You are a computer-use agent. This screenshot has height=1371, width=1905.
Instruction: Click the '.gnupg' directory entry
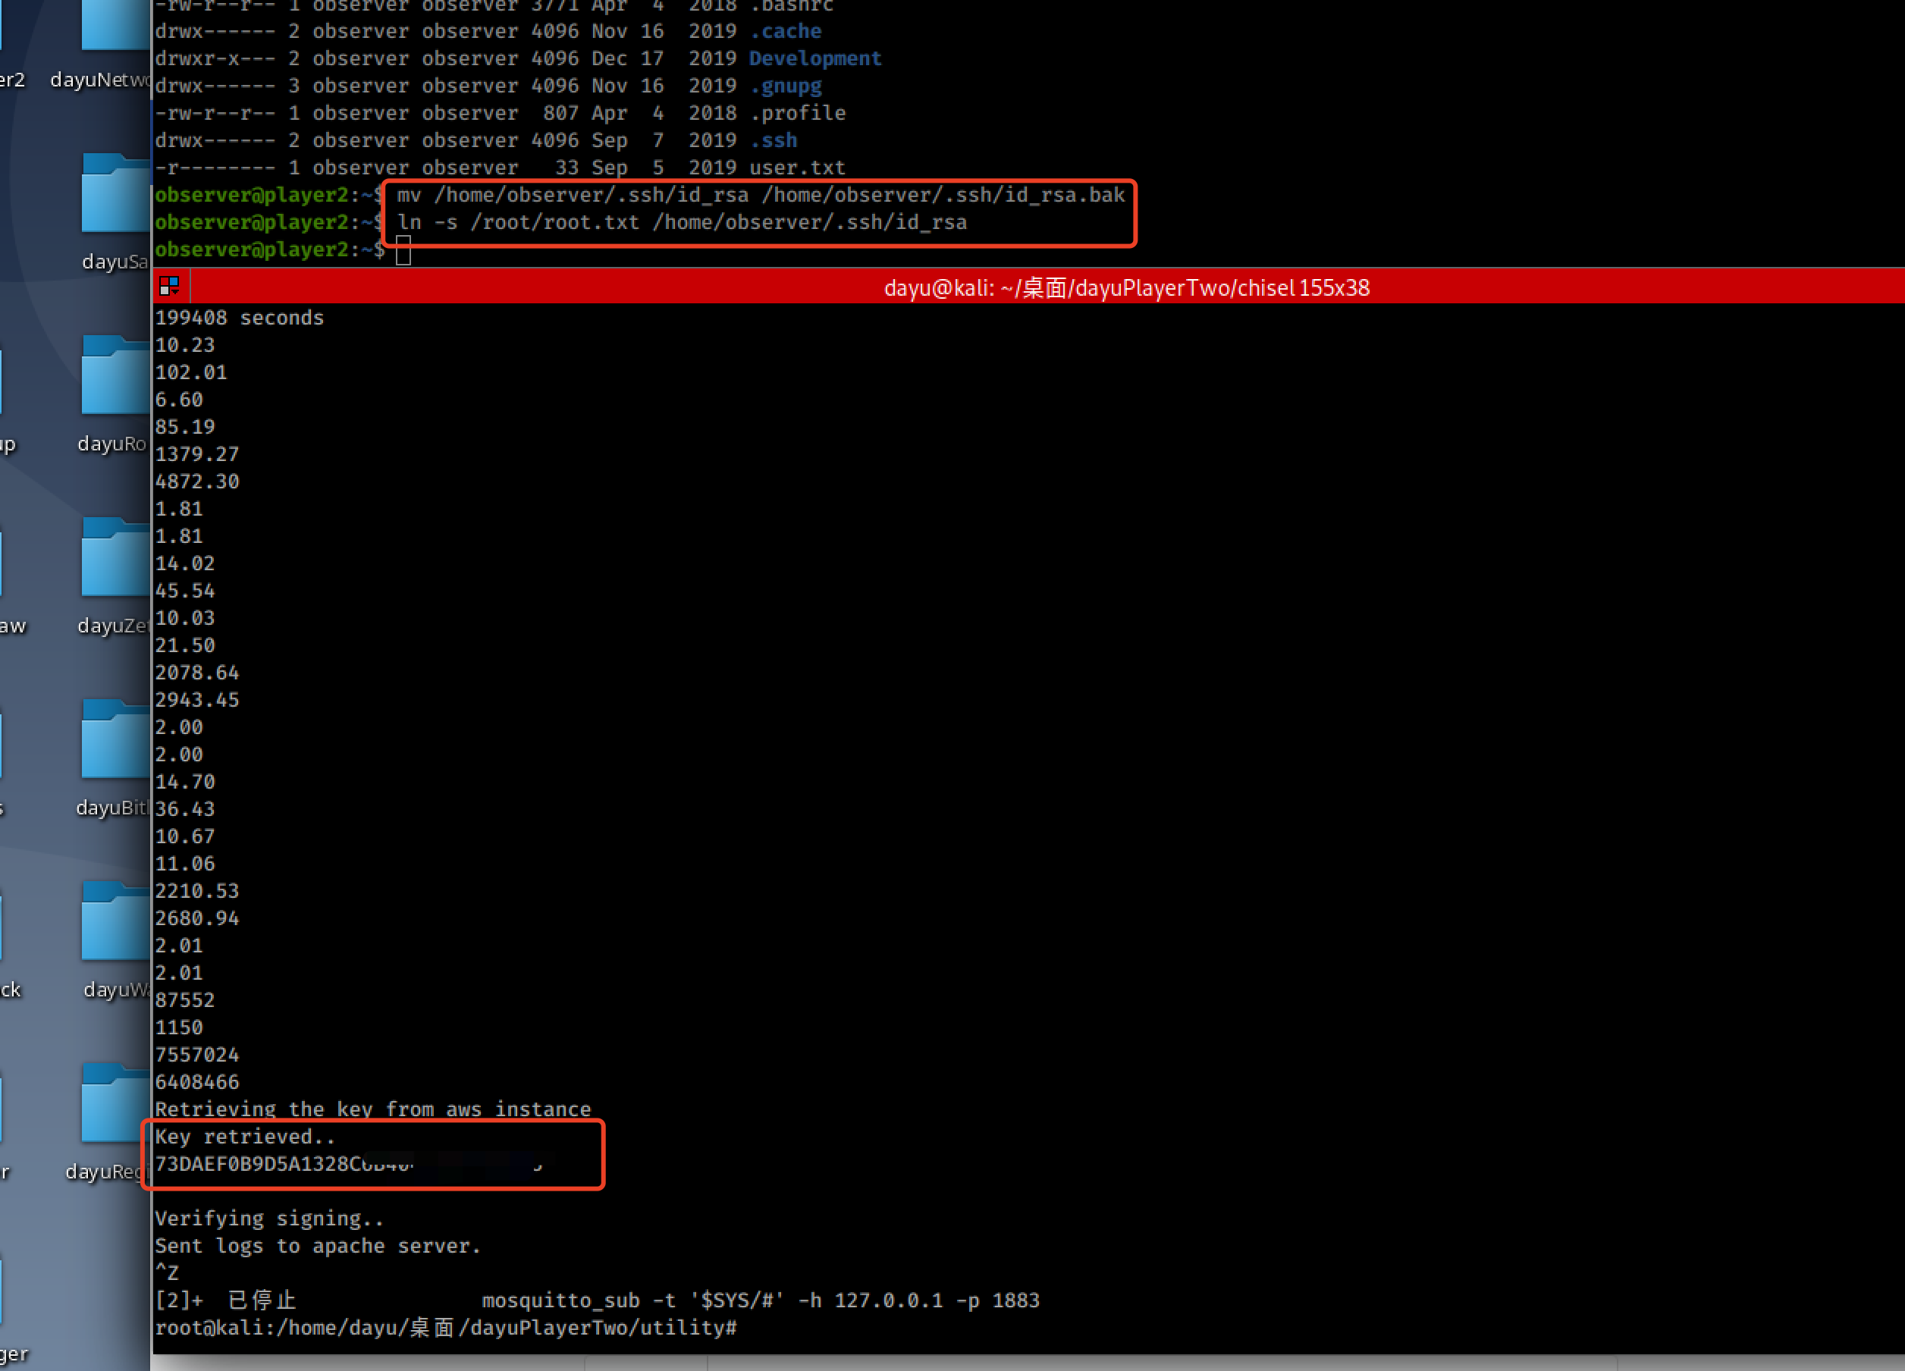[x=786, y=86]
